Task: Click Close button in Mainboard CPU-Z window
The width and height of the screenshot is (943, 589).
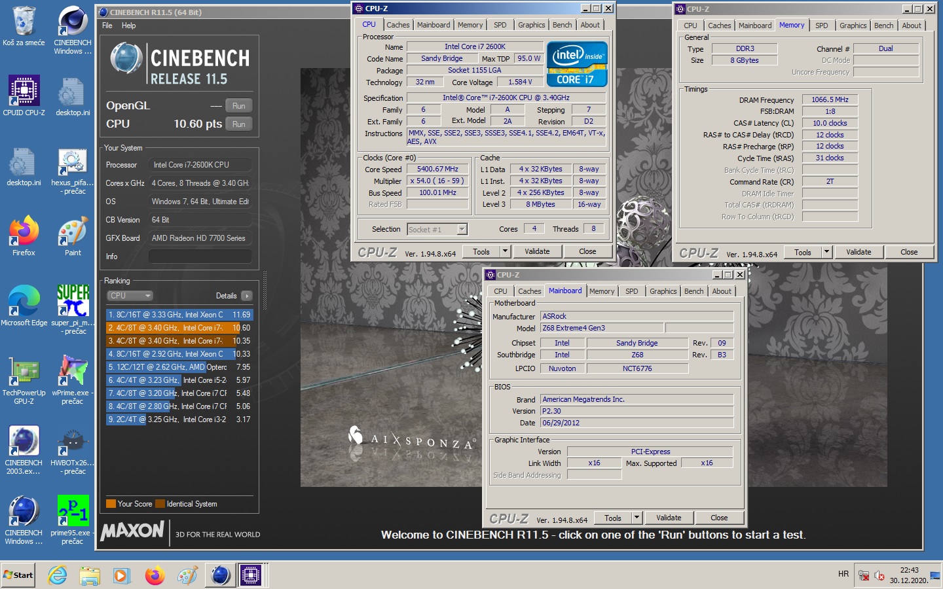Action: [x=719, y=518]
